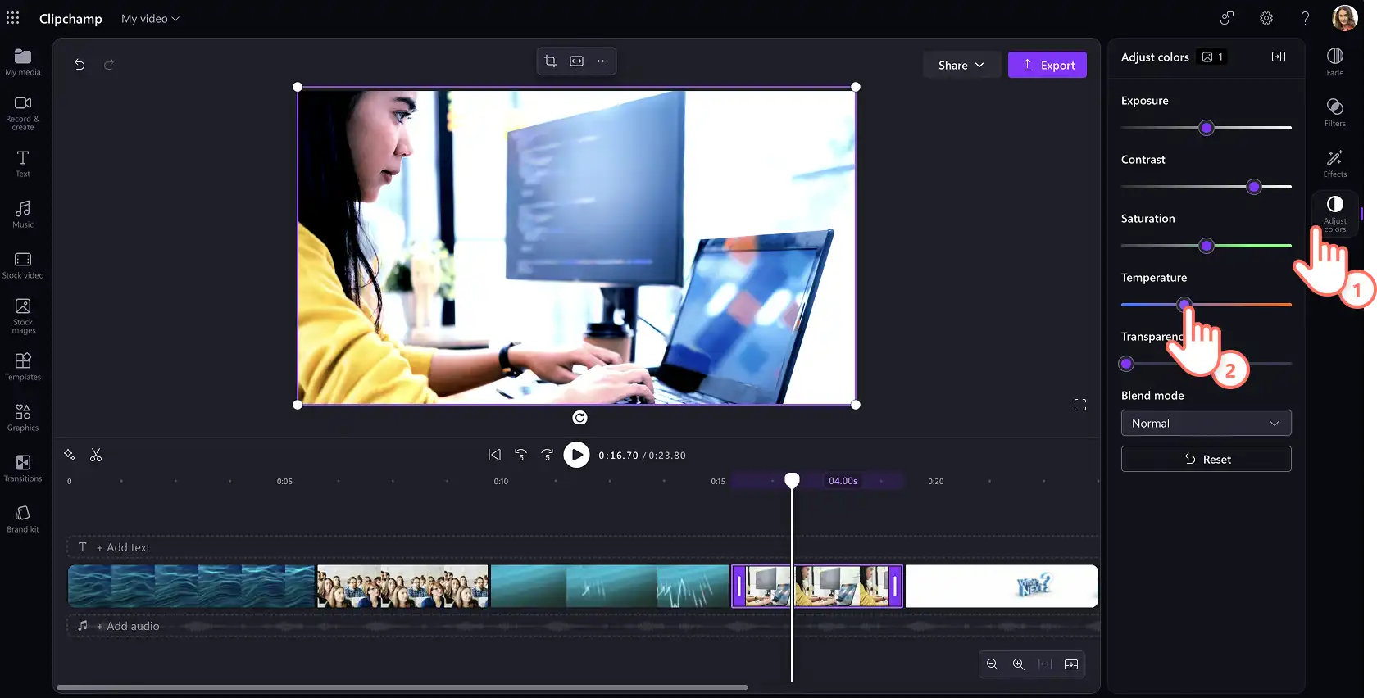Open the My media sidebar tab
1377x698 pixels.
pyautogui.click(x=23, y=61)
